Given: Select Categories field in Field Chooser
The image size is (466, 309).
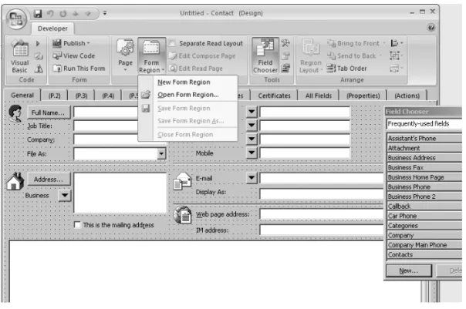Looking at the screenshot, I should coord(424,226).
